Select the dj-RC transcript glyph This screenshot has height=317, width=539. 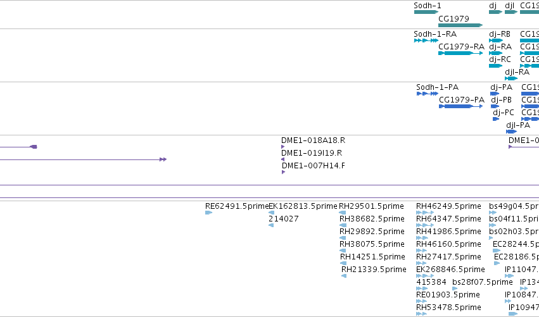click(x=496, y=66)
